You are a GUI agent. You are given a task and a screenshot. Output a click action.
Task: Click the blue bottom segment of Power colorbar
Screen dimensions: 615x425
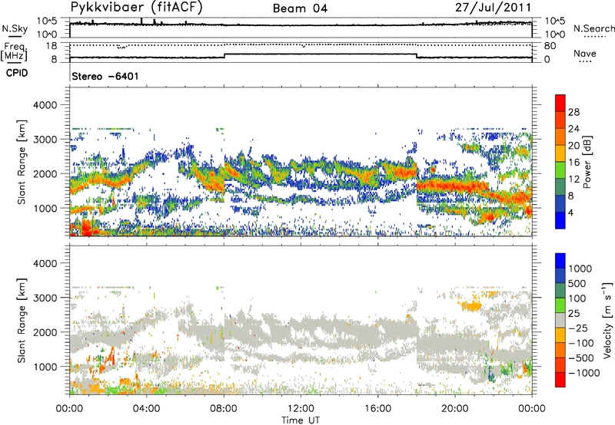coord(560,220)
